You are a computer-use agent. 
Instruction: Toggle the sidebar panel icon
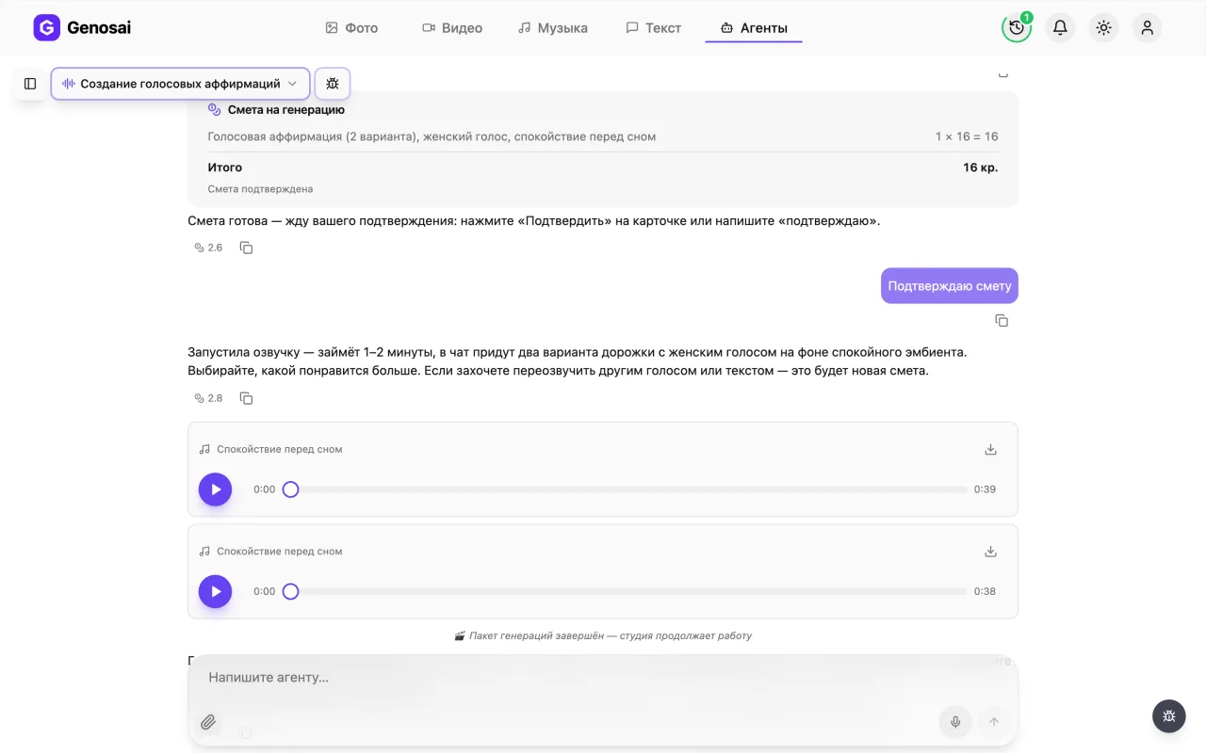pyautogui.click(x=30, y=84)
